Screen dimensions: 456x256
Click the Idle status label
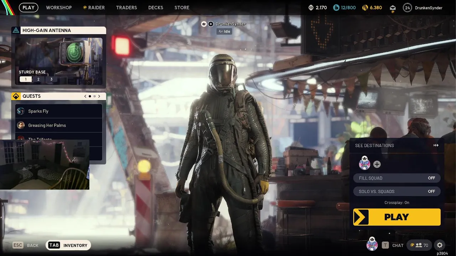[224, 31]
